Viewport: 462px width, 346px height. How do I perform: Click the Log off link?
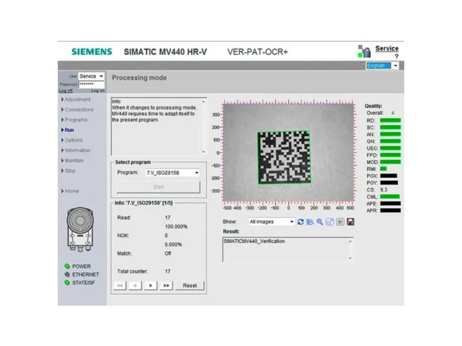[x=66, y=91]
